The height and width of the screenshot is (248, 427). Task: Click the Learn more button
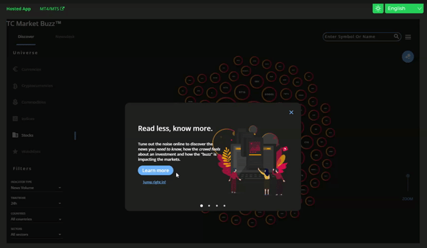pyautogui.click(x=155, y=171)
